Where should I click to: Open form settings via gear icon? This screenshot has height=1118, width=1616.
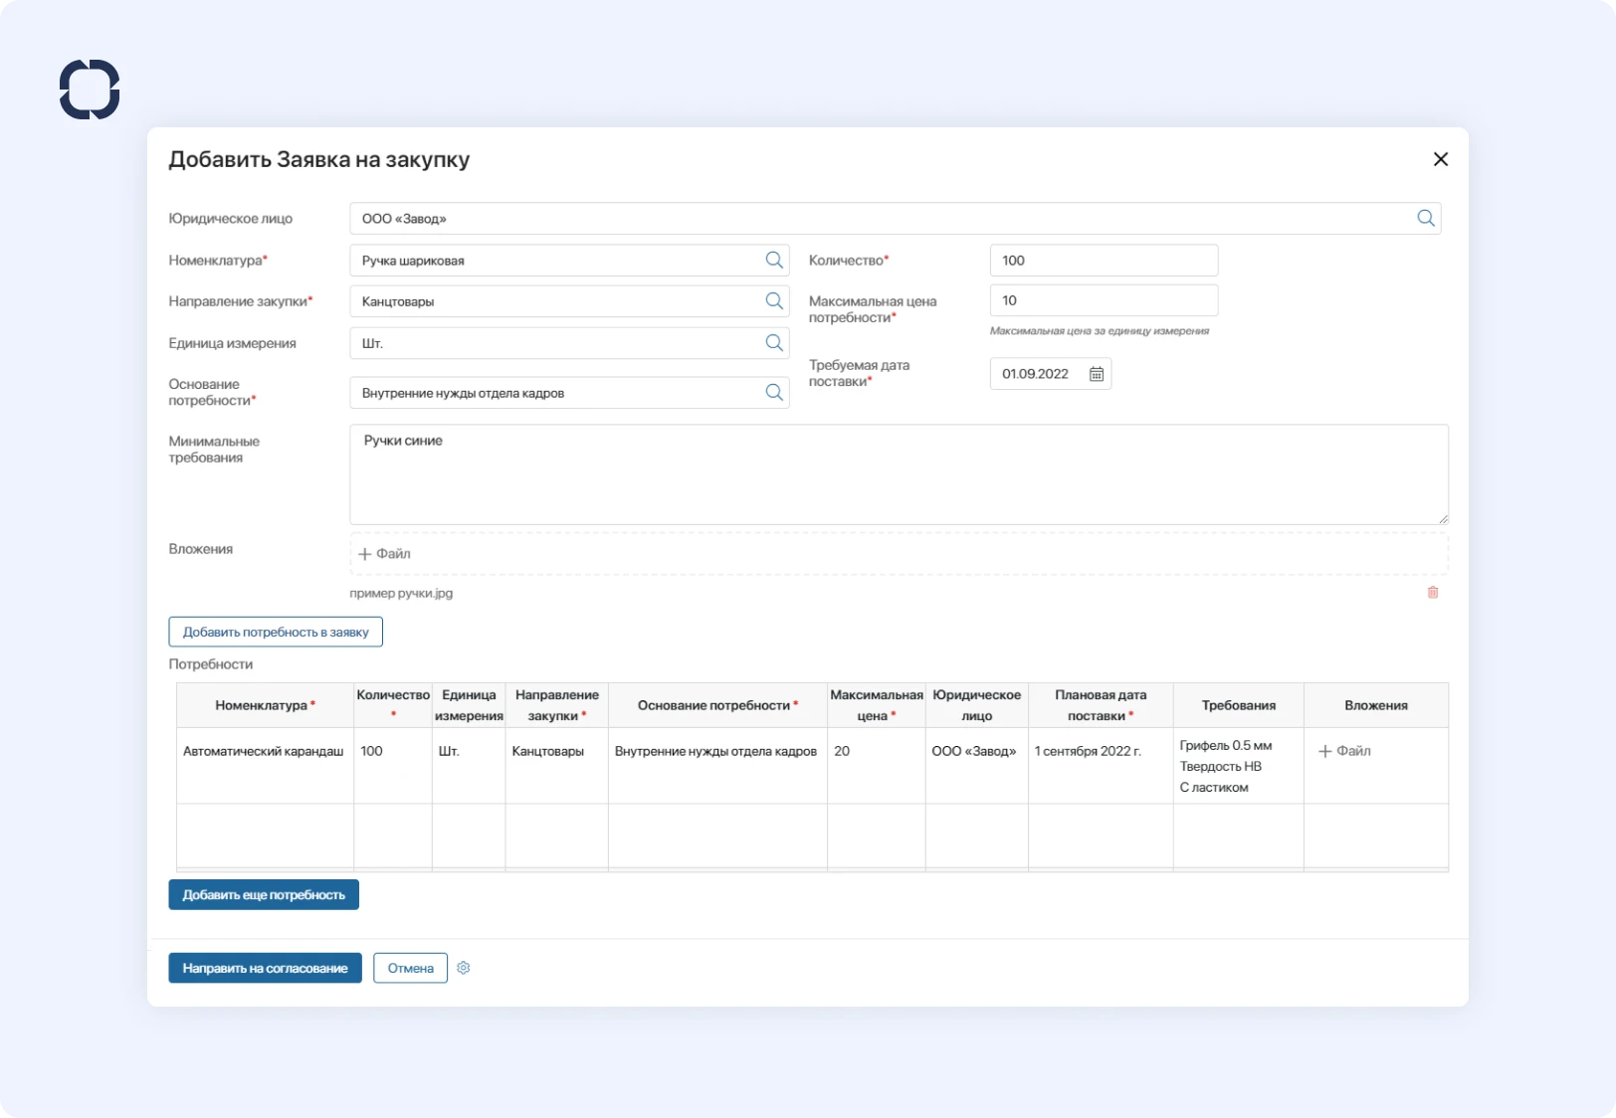click(464, 968)
